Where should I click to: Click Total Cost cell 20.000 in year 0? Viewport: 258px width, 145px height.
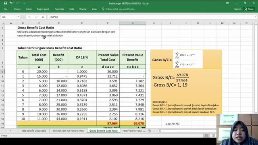(x=39, y=72)
